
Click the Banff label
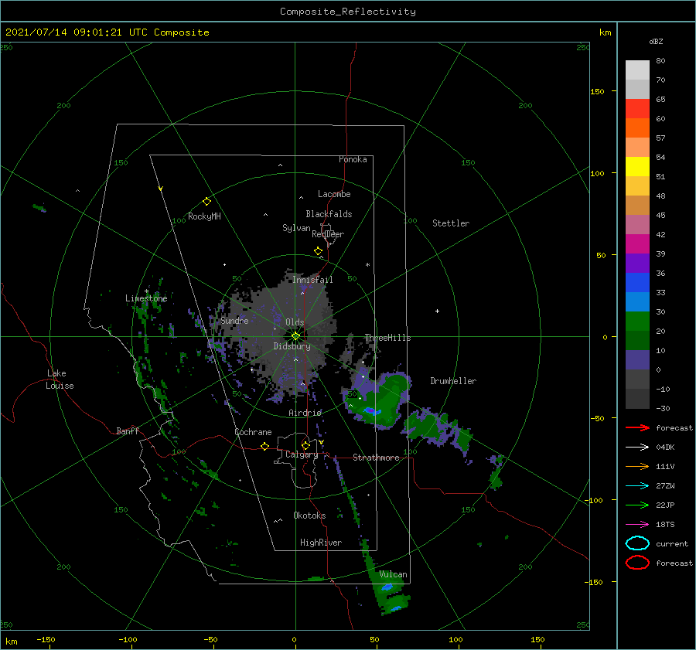point(128,430)
